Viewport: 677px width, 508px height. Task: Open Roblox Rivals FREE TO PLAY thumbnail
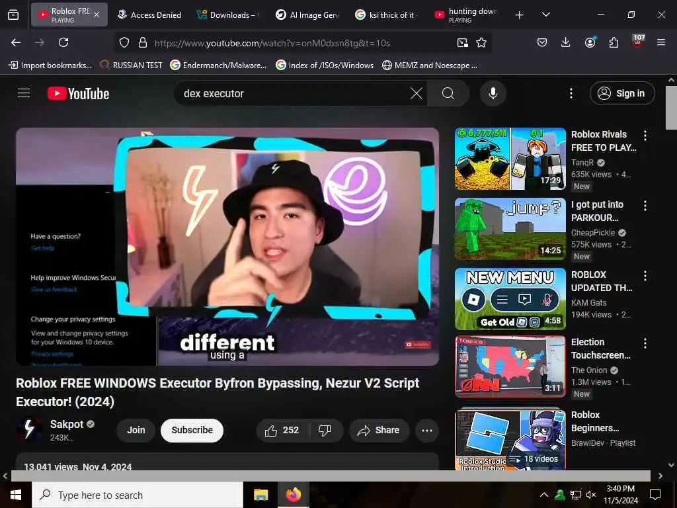(510, 159)
